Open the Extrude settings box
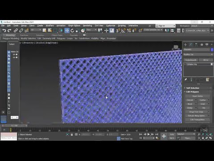 click(x=196, y=100)
